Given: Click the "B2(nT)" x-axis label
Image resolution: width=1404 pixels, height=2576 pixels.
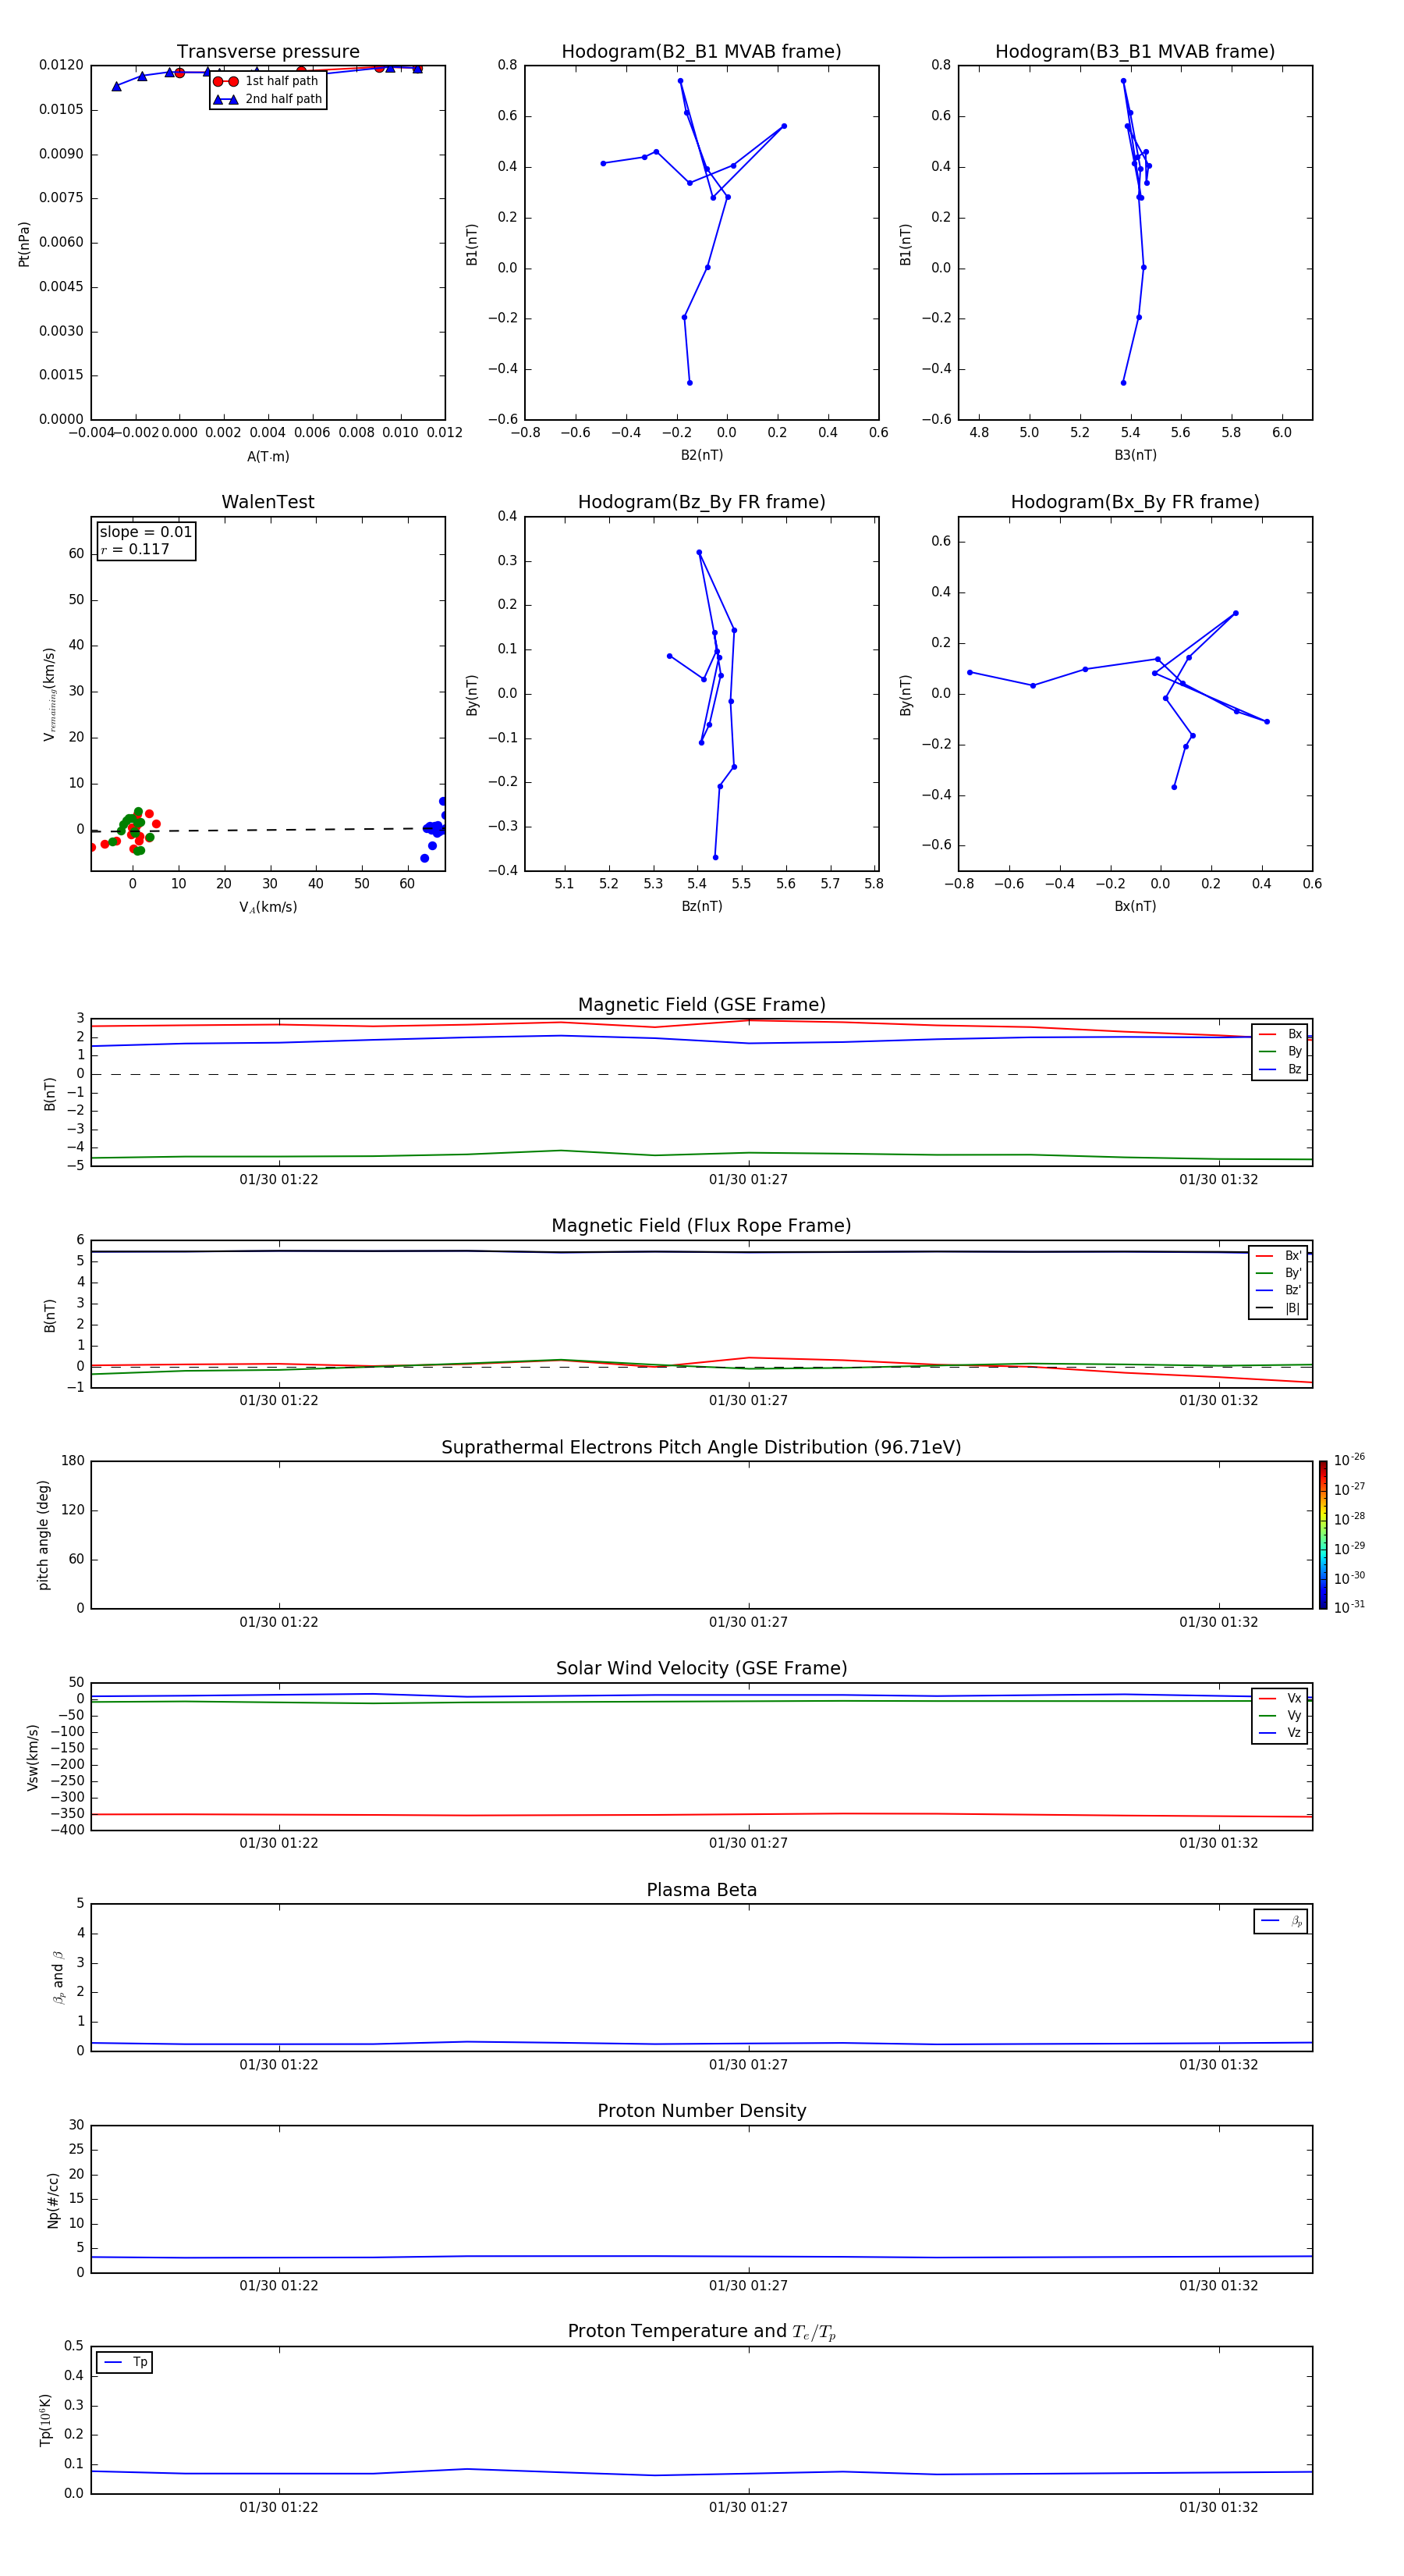Looking at the screenshot, I should point(701,455).
